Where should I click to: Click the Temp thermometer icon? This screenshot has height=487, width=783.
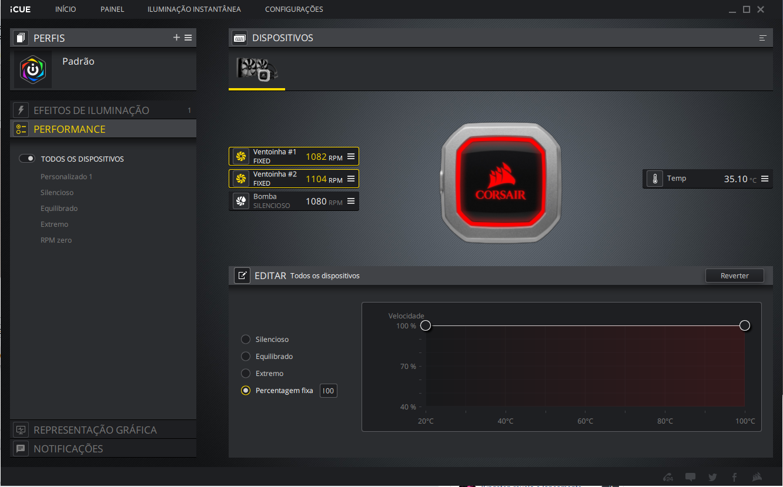[x=654, y=179]
